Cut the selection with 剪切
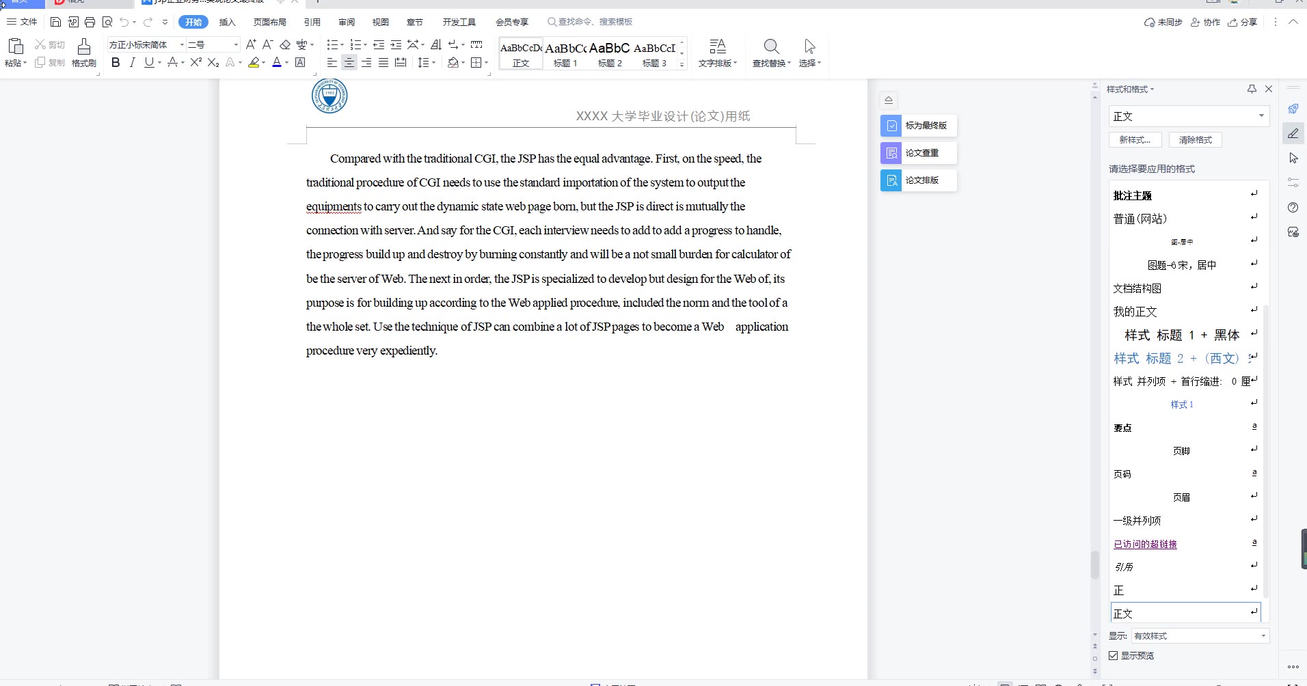Image resolution: width=1307 pixels, height=686 pixels. (x=50, y=44)
